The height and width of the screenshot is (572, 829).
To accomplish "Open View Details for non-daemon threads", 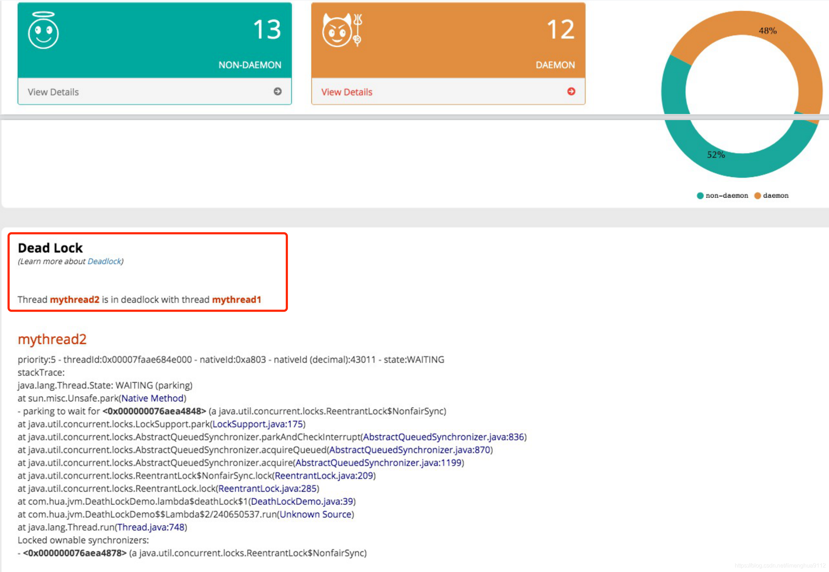I will (x=53, y=92).
